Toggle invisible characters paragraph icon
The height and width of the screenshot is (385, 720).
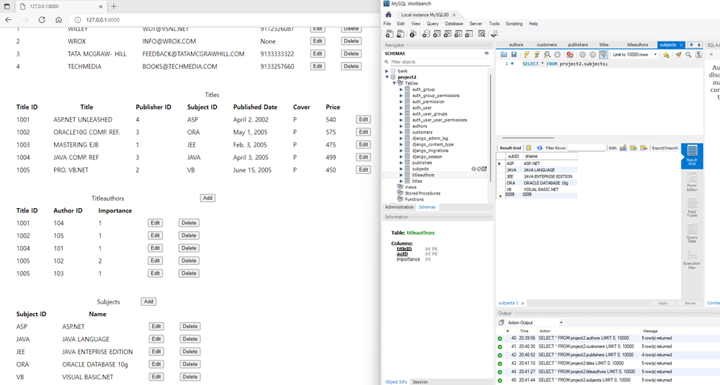click(x=699, y=54)
